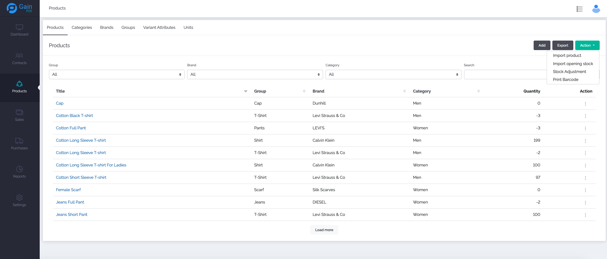
Task: Go to Contacts via sidebar icon
Action: coord(19,56)
